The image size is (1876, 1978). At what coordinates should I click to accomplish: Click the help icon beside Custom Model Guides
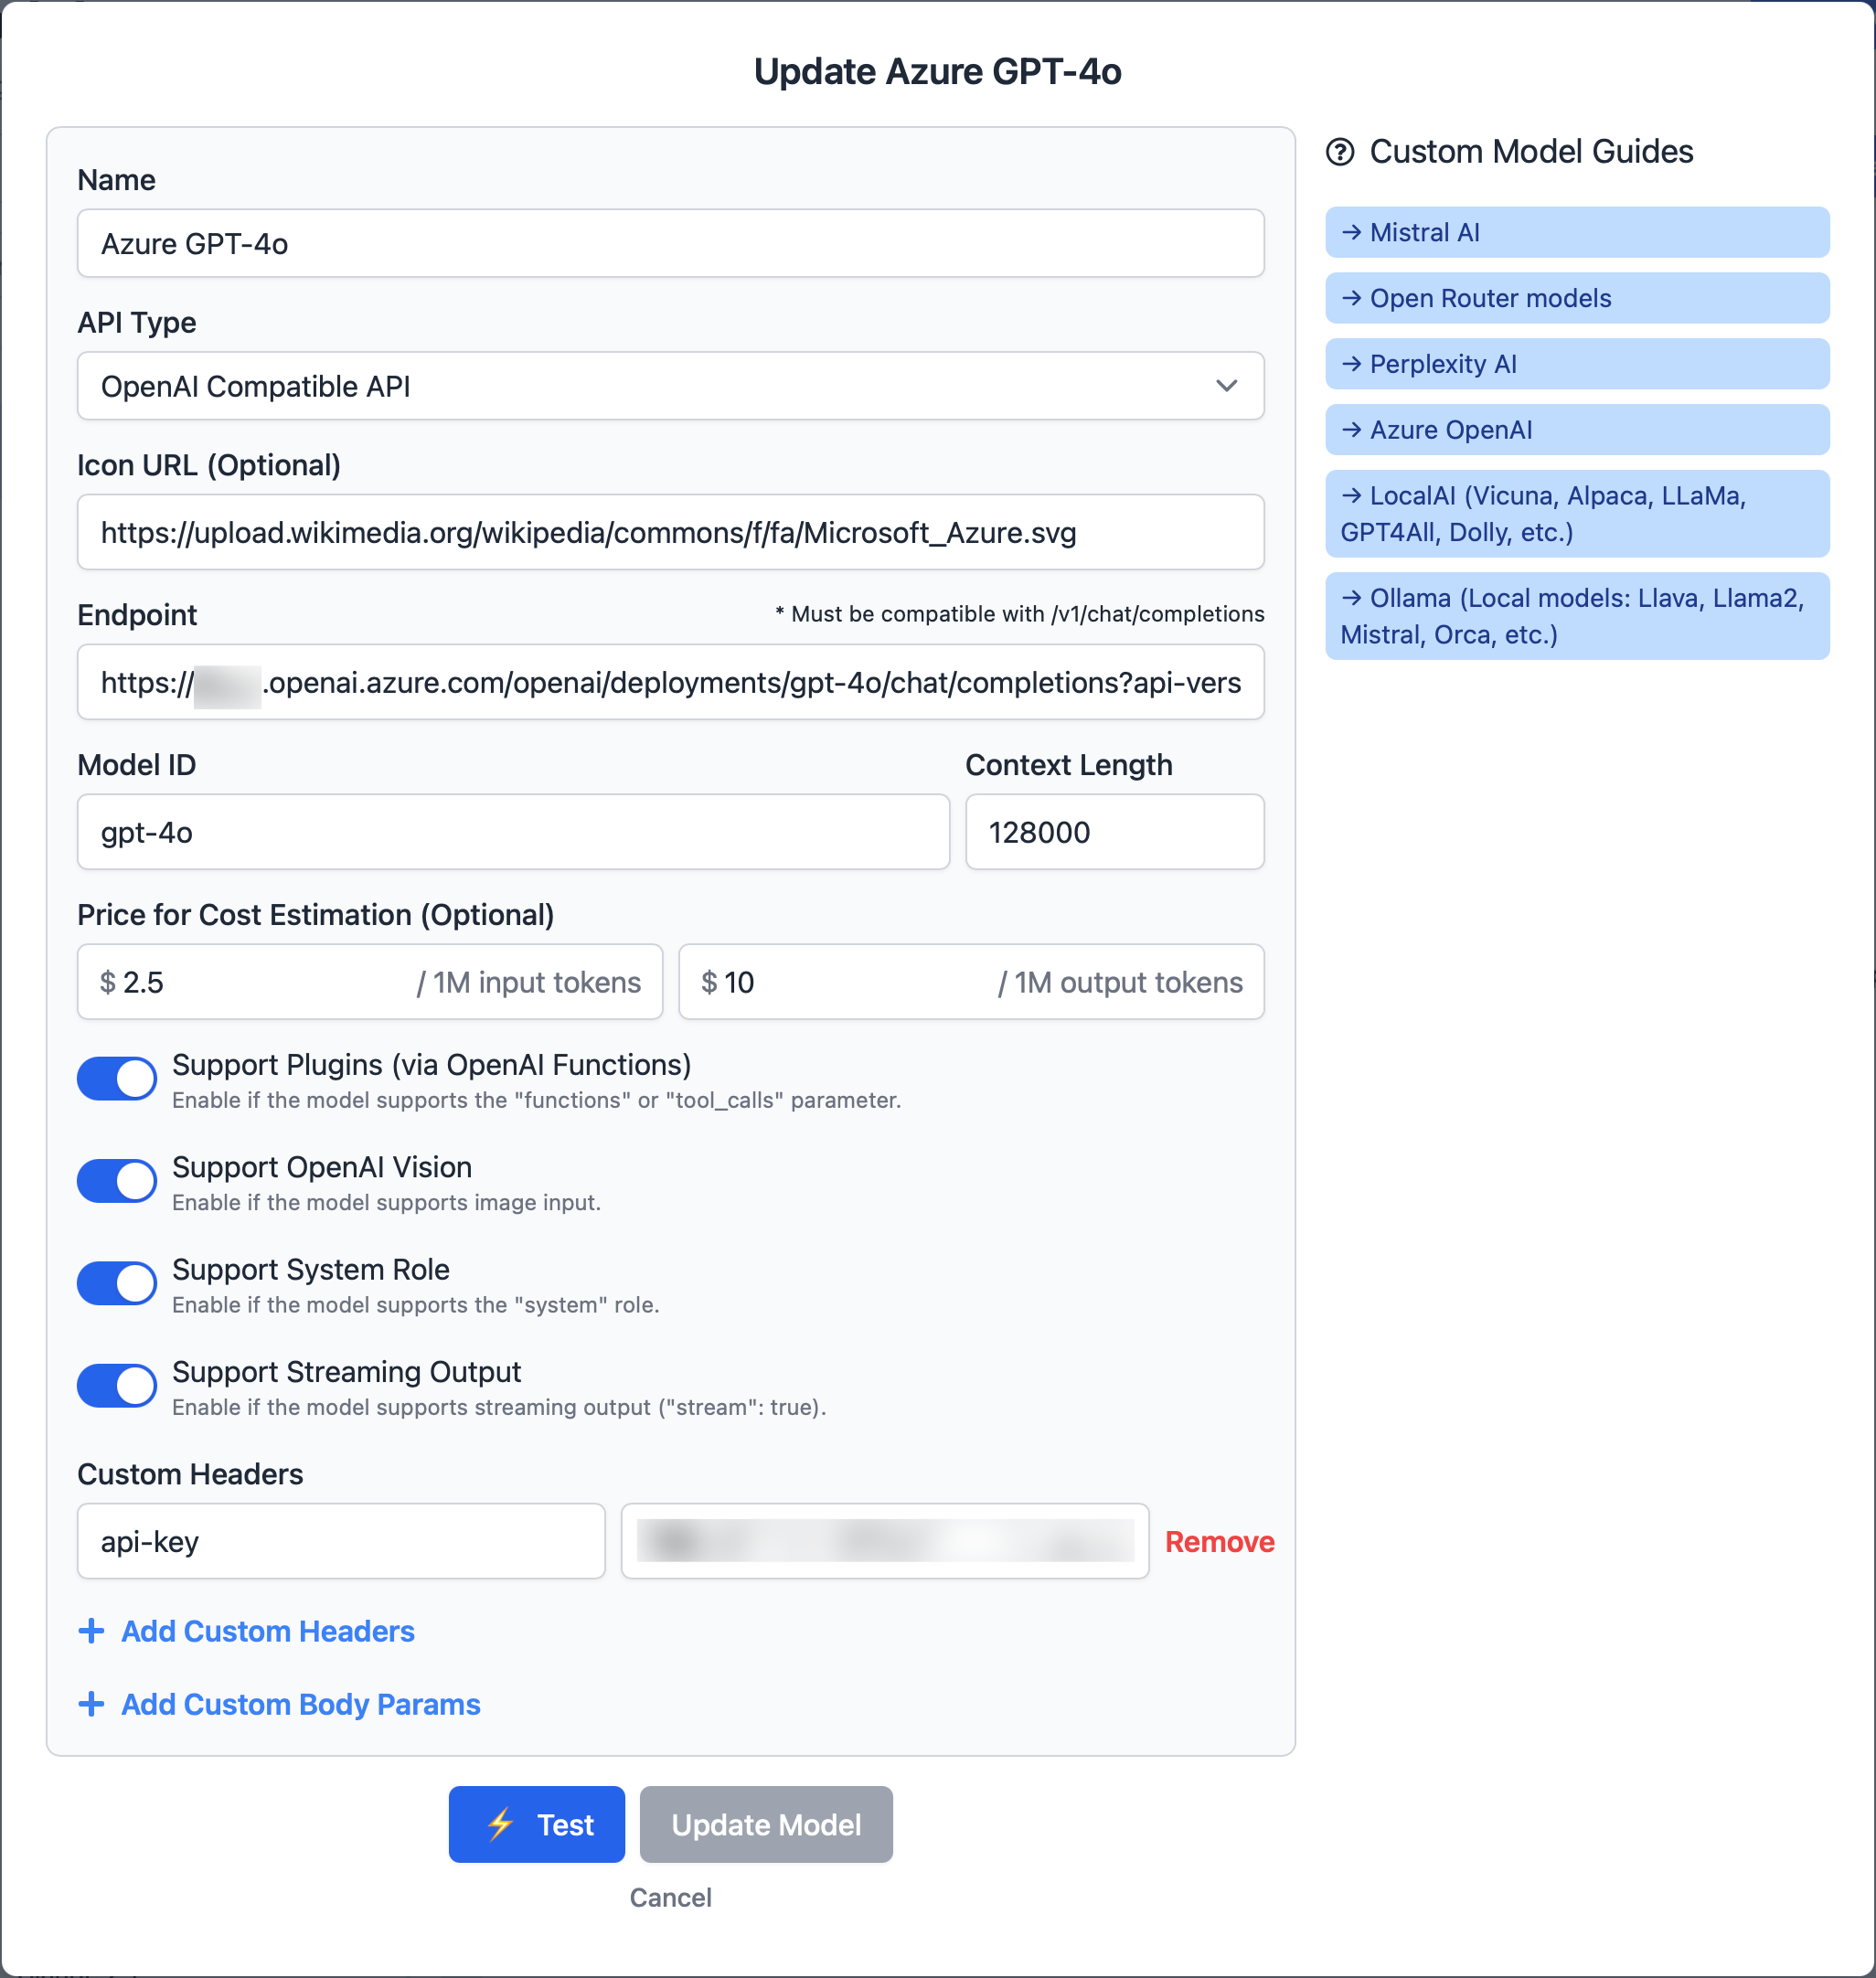pos(1340,152)
